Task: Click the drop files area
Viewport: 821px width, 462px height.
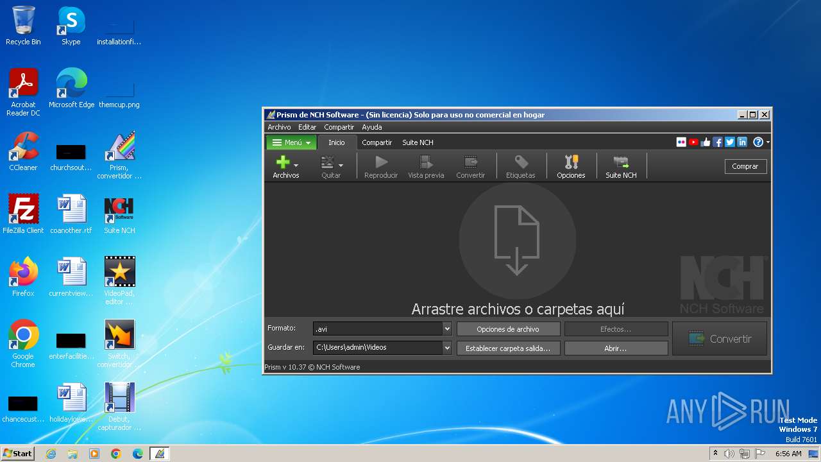Action: 517,249
